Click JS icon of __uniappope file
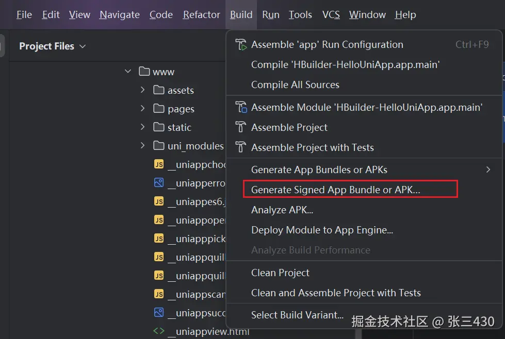505x339 pixels. 159,220
